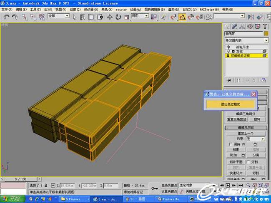Click the object color swatch
This screenshot has width=271, height=203.
(x=266, y=33)
